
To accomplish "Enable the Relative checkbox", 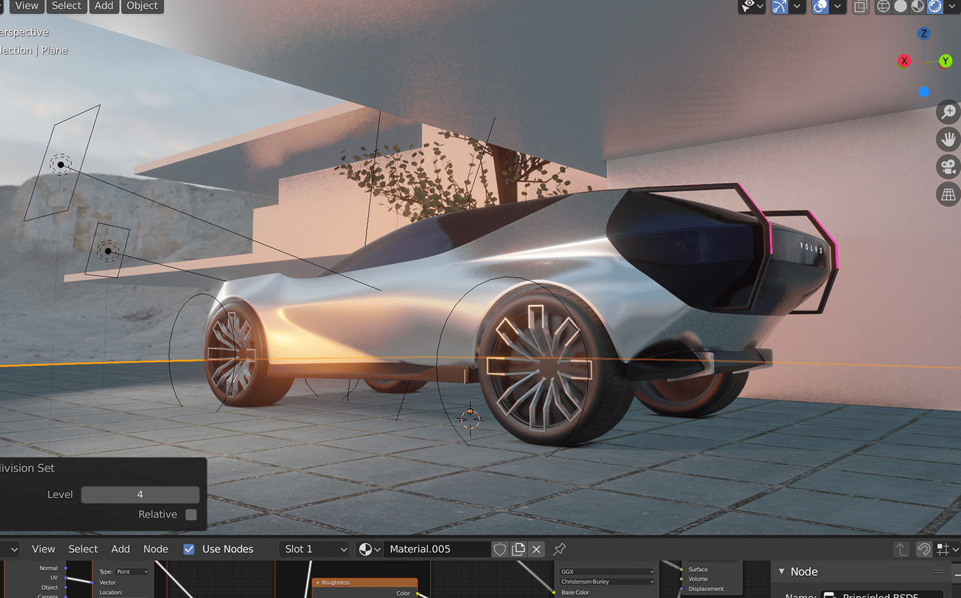I will pyautogui.click(x=191, y=514).
